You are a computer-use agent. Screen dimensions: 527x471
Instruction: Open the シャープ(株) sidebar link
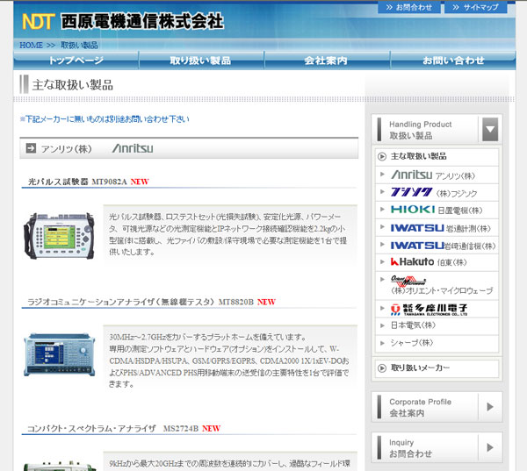[412, 343]
